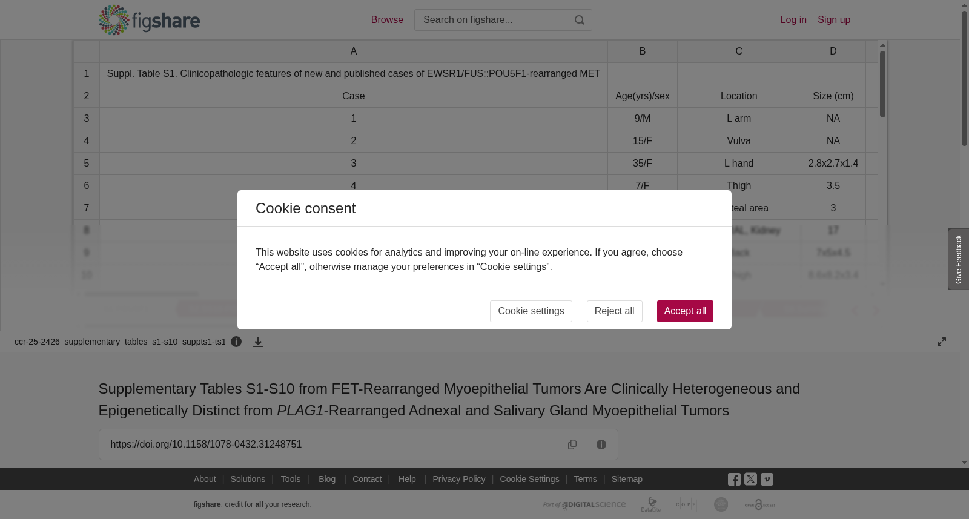Open the Give Feedback side tab
Image resolution: width=969 pixels, height=519 pixels.
958,259
